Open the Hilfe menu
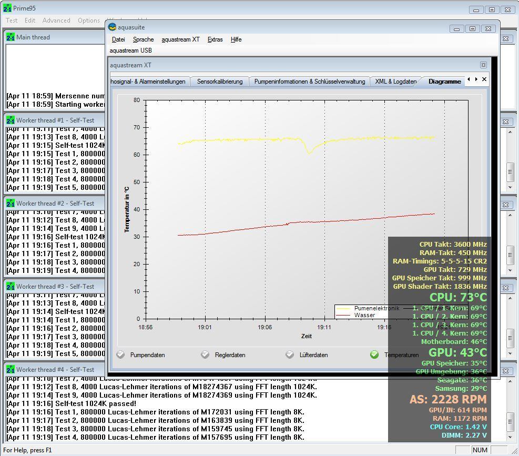The width and height of the screenshot is (519, 456). point(236,39)
